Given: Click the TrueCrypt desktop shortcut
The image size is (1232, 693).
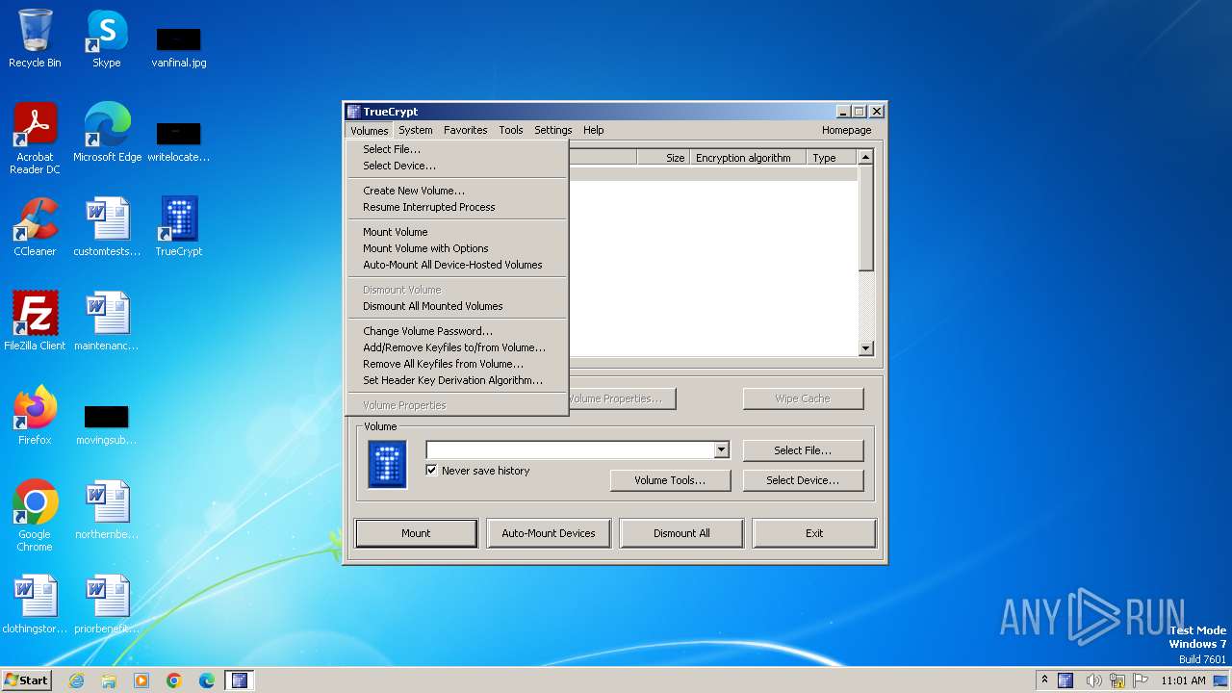Looking at the screenshot, I should [x=179, y=227].
